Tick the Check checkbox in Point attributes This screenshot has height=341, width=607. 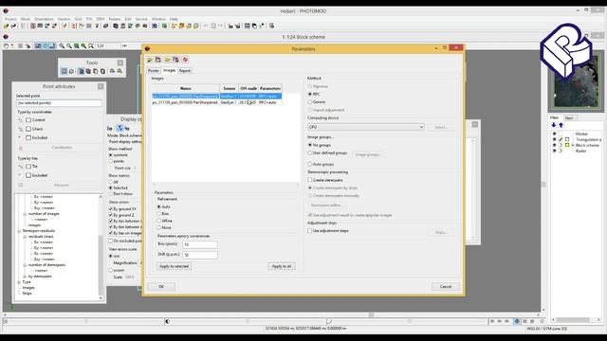pos(28,129)
